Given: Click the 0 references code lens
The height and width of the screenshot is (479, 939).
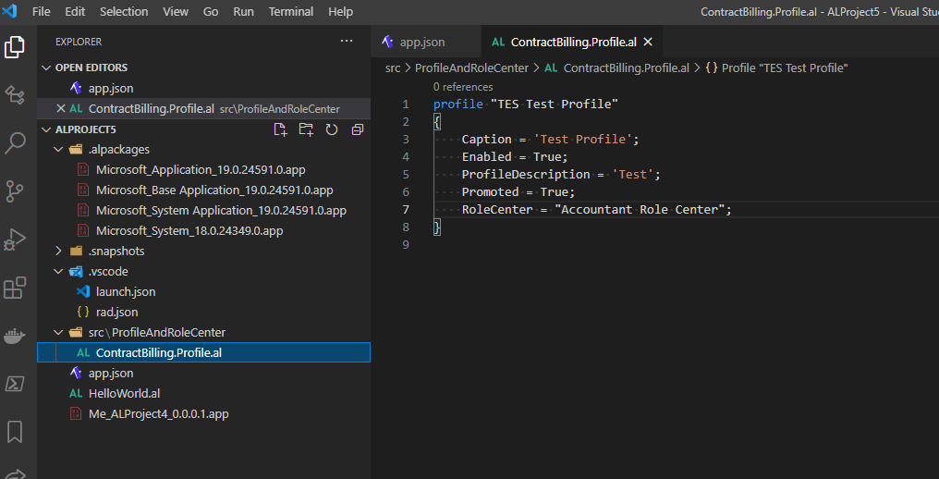Looking at the screenshot, I should click(x=463, y=87).
